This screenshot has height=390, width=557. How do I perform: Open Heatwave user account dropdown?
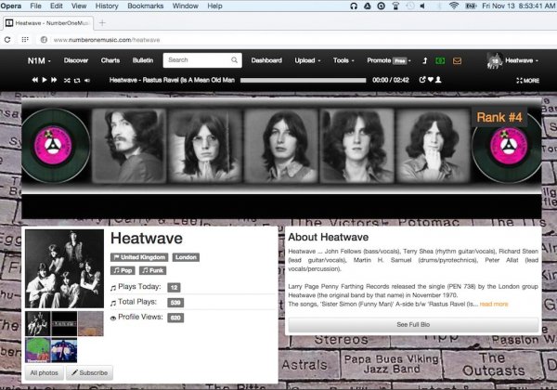point(522,60)
